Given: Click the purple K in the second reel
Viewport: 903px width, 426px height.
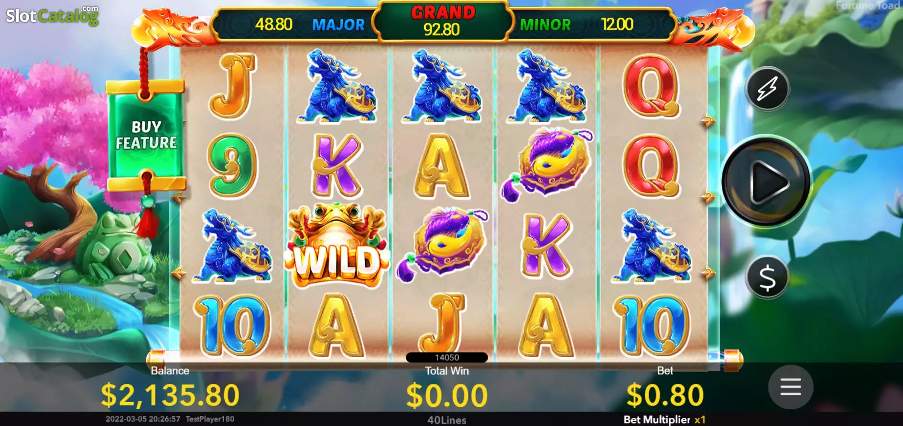Looking at the screenshot, I should (x=337, y=165).
